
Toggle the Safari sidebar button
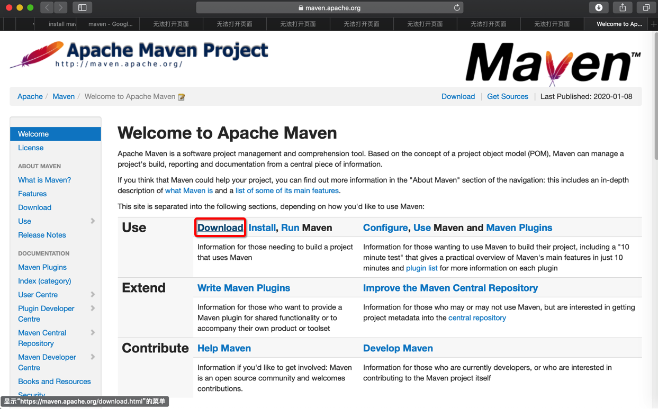coord(82,7)
